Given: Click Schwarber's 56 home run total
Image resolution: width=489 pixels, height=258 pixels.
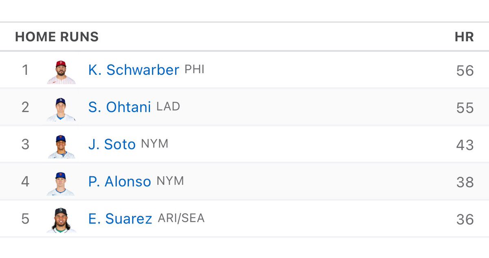Looking at the screenshot, I should pos(465,71).
